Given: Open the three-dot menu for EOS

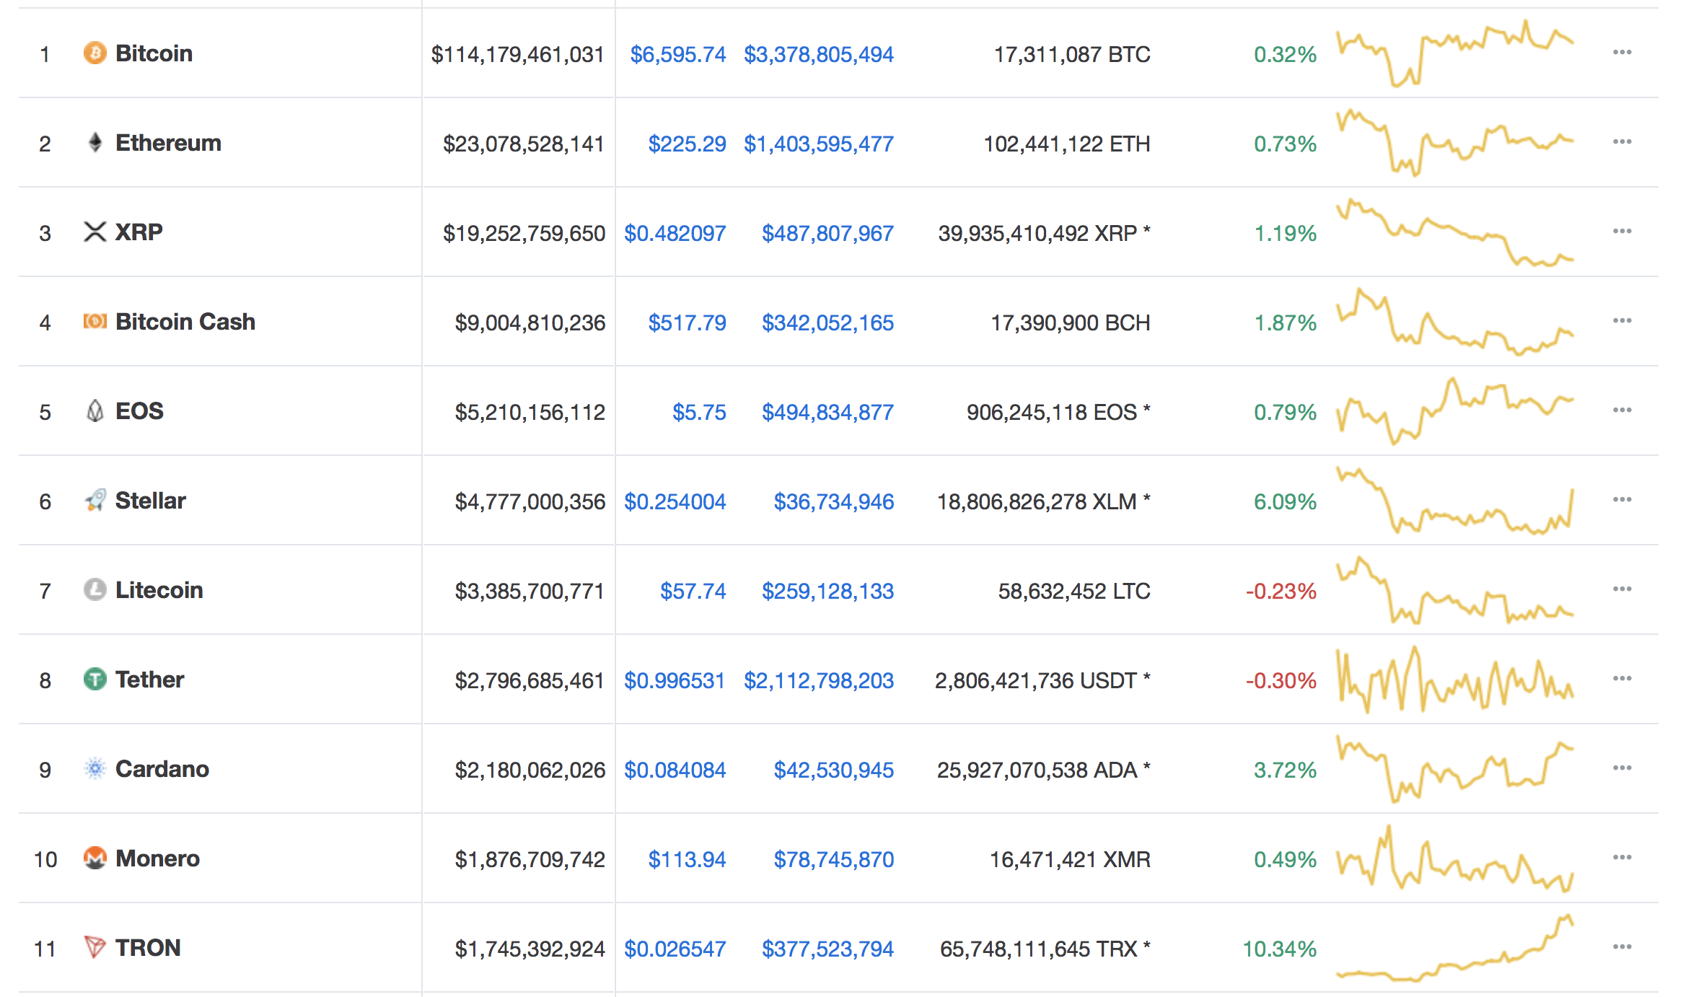Looking at the screenshot, I should [1622, 410].
